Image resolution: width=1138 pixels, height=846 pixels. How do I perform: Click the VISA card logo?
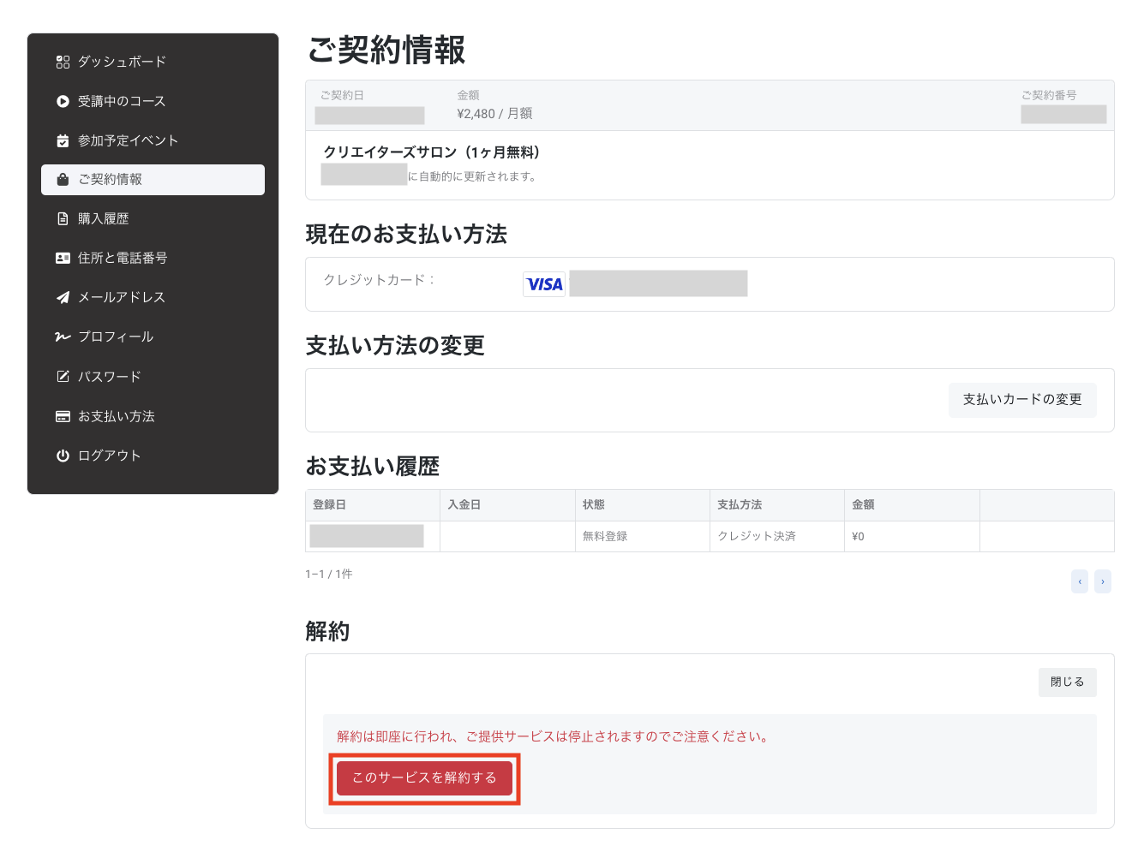coord(544,284)
